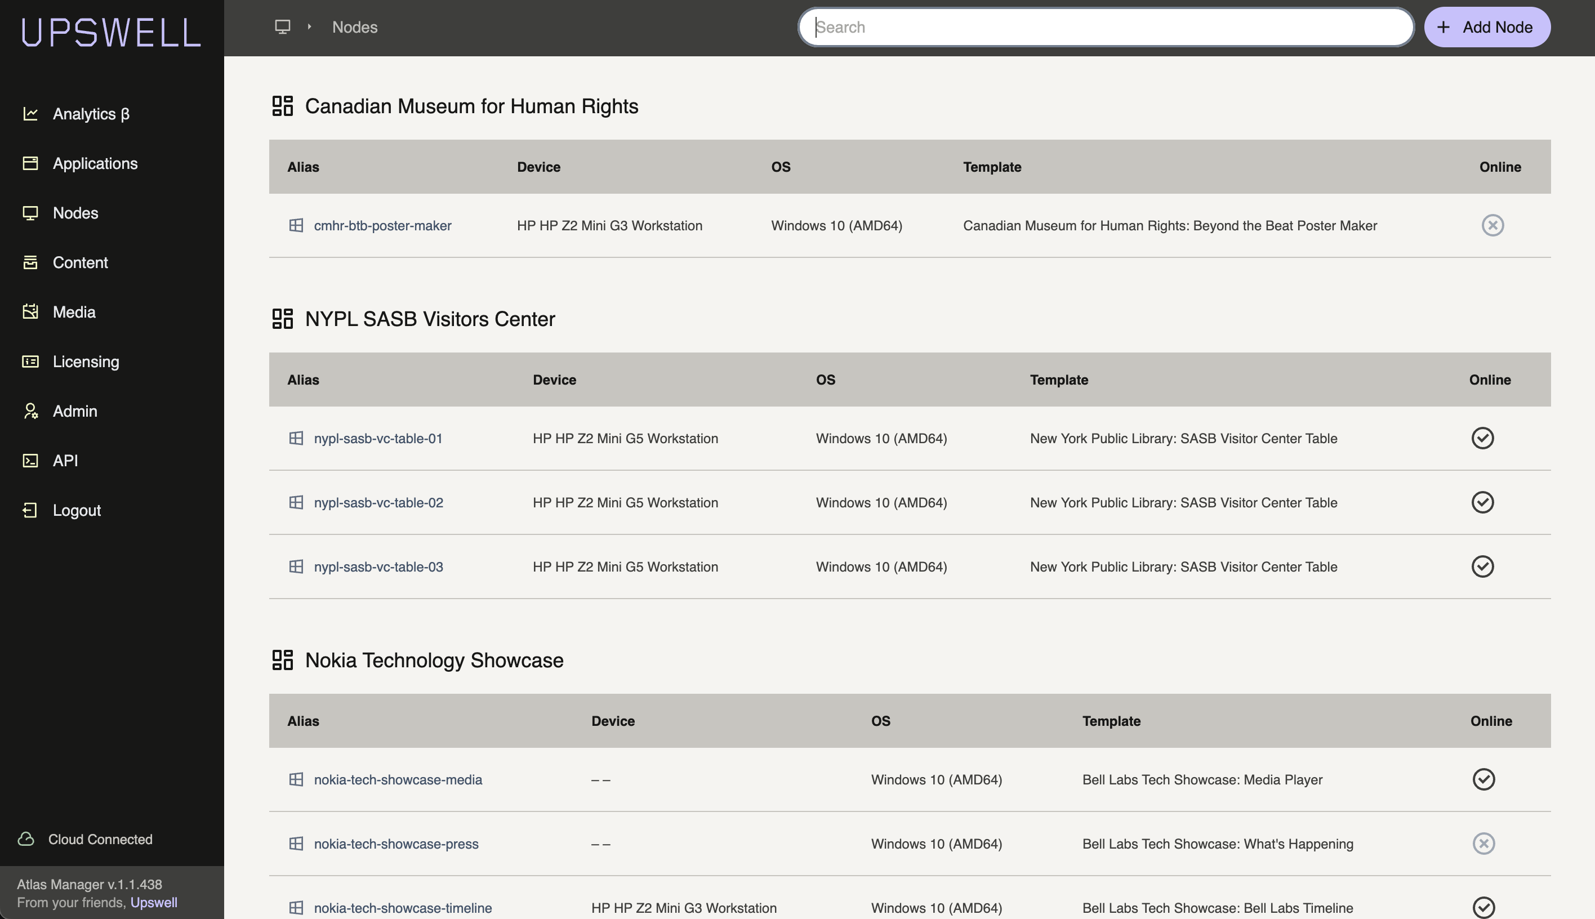Click the group icon beside Canadian Museum for Human Rights
This screenshot has height=919, width=1595.
point(283,105)
